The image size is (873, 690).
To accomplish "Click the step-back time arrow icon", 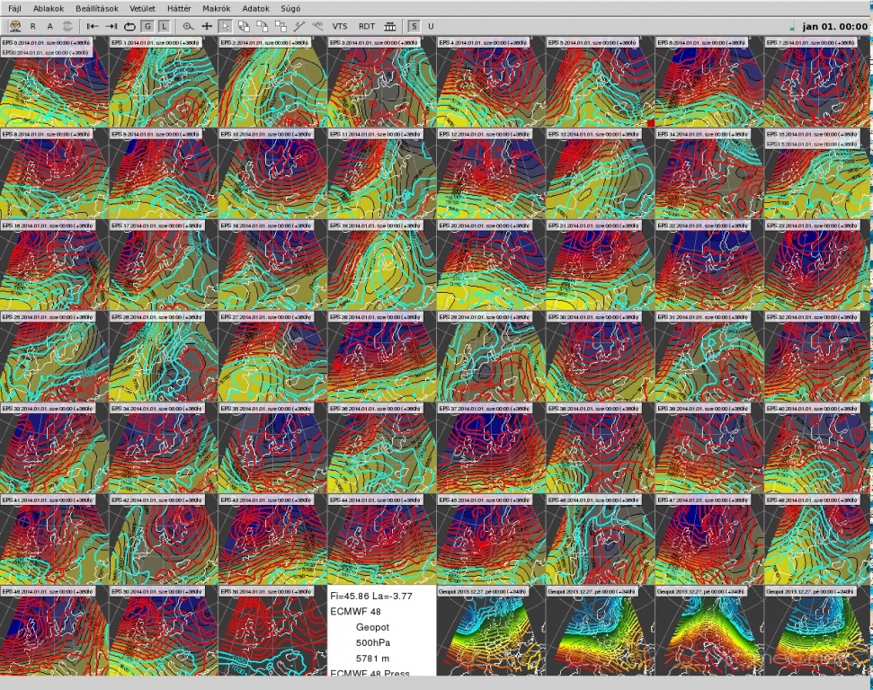I will 93,27.
